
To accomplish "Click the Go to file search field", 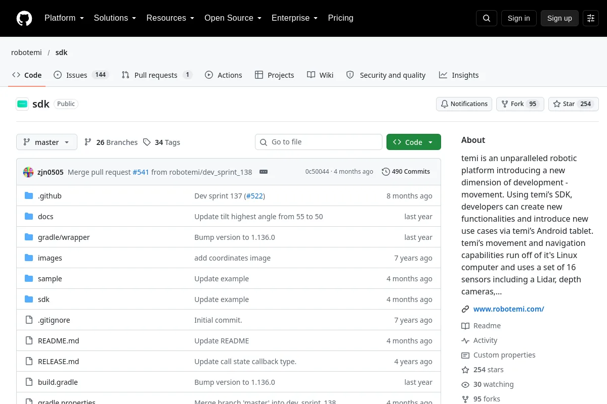I will coord(319,142).
